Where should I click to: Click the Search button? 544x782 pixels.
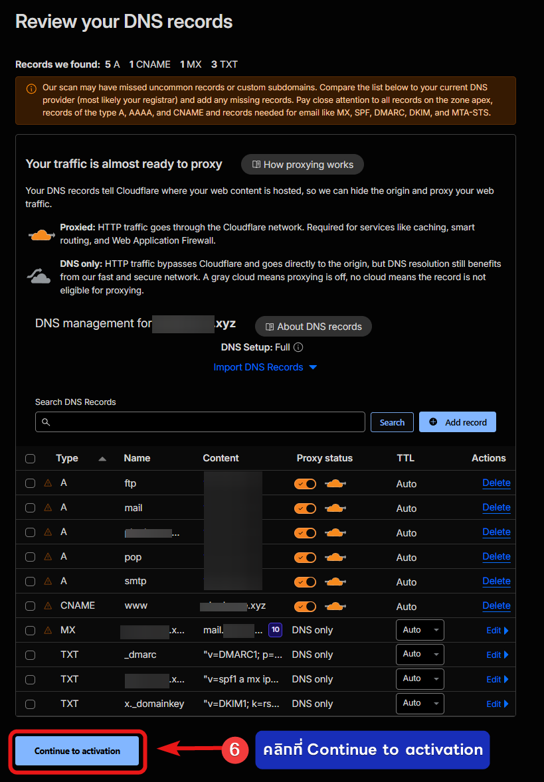tap(392, 422)
